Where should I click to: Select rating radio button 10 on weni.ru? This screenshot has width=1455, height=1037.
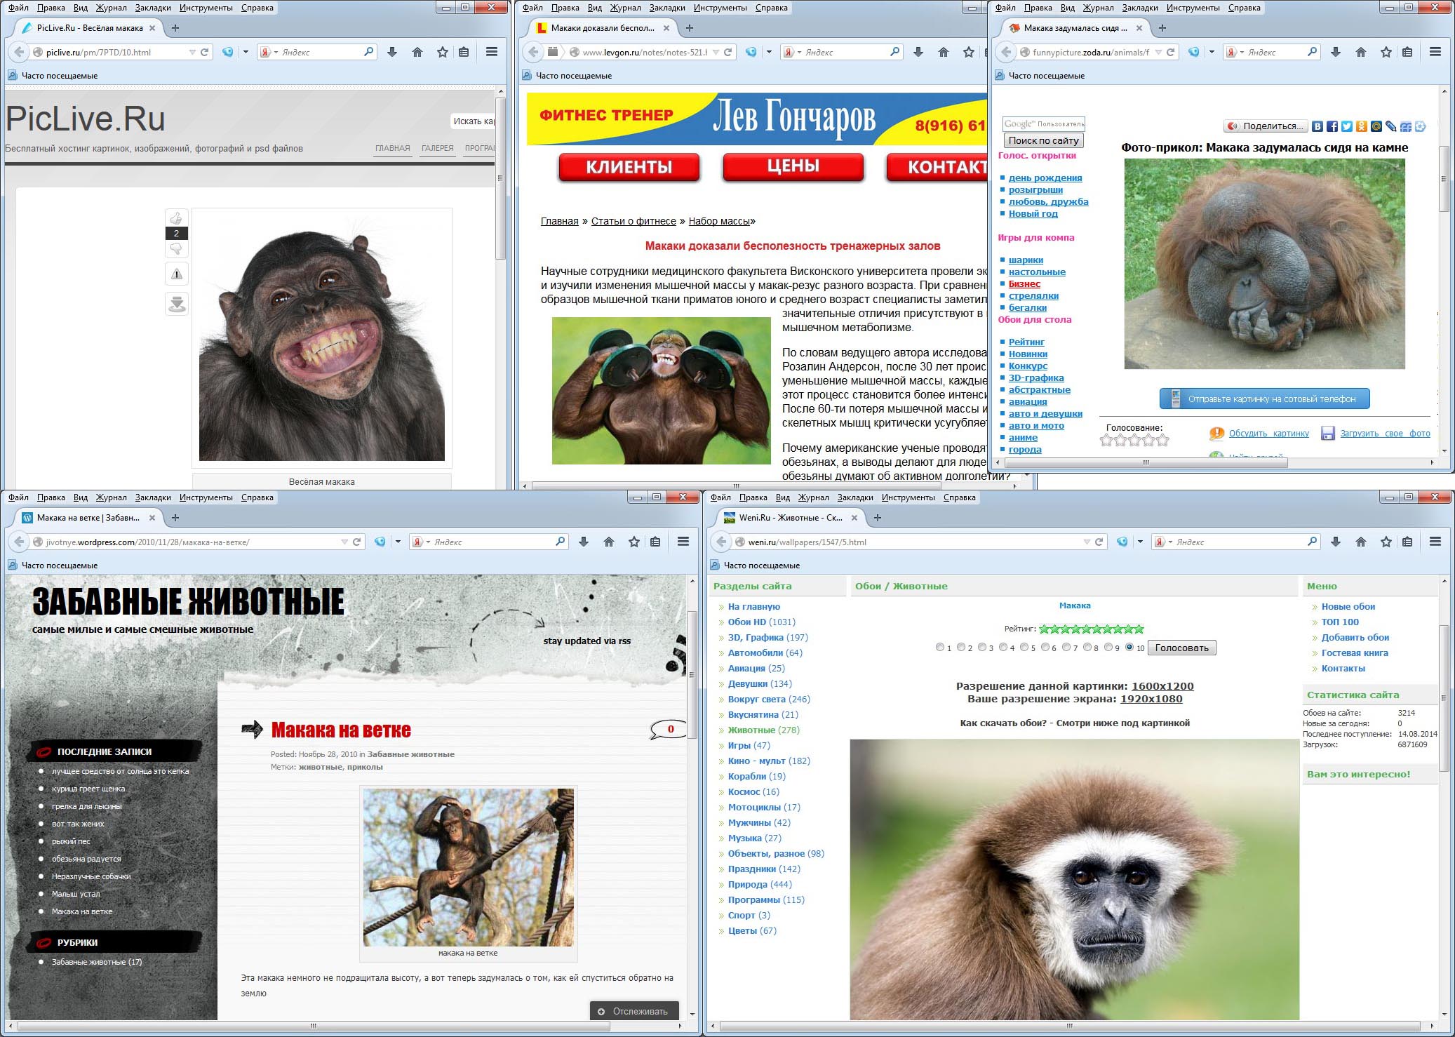tap(1129, 647)
